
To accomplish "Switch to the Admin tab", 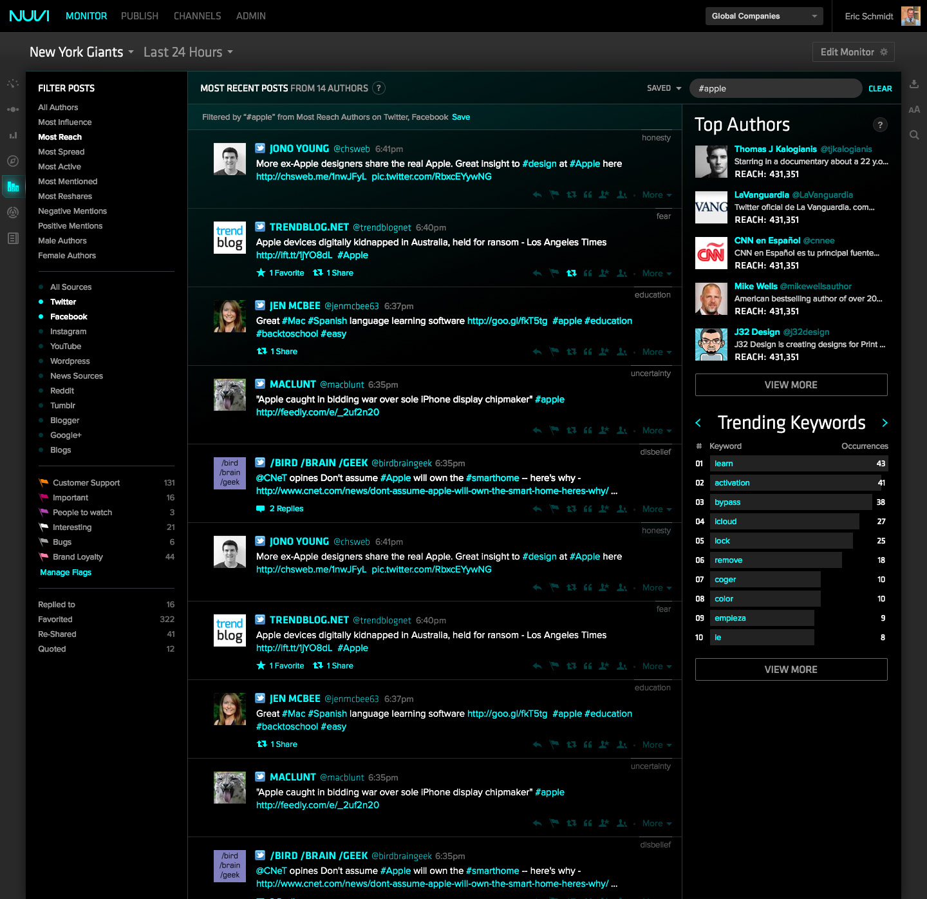I will (251, 16).
